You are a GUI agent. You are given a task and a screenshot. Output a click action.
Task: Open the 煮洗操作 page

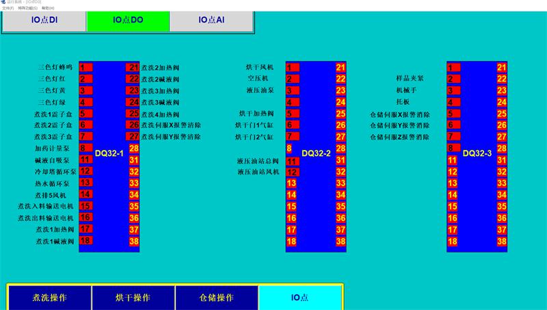tap(49, 298)
